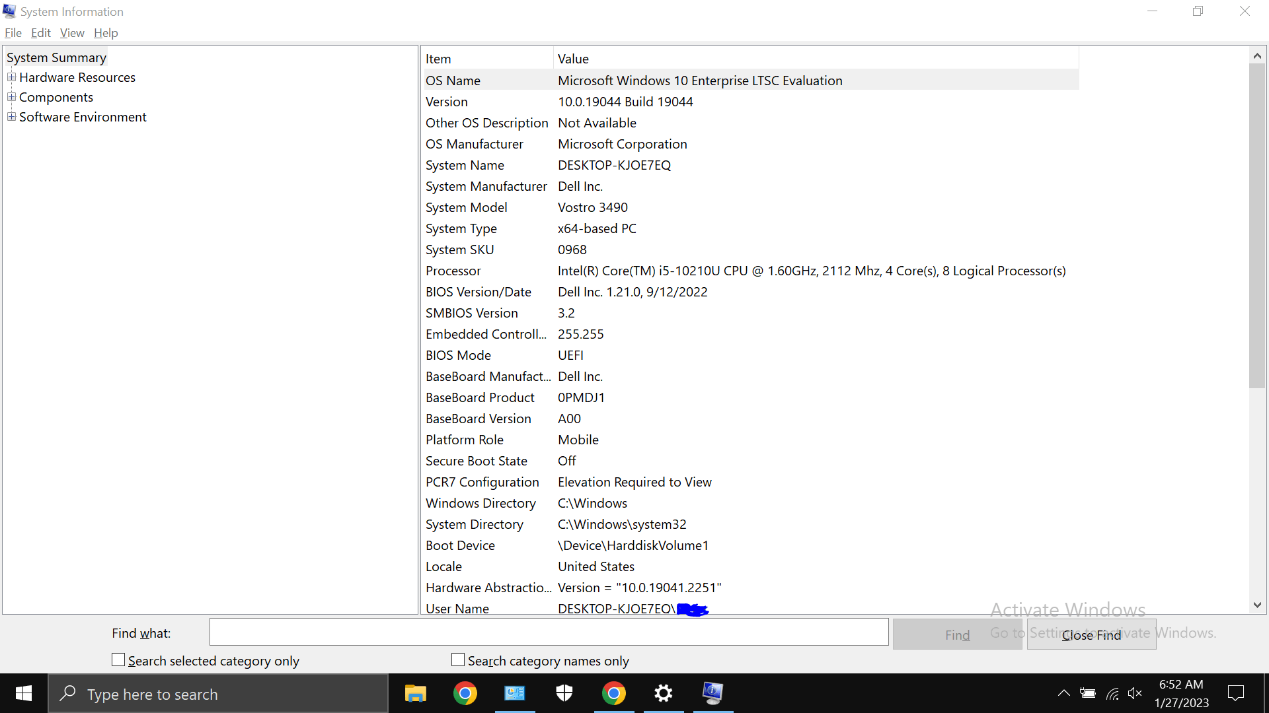Check Search category names only

click(458, 660)
